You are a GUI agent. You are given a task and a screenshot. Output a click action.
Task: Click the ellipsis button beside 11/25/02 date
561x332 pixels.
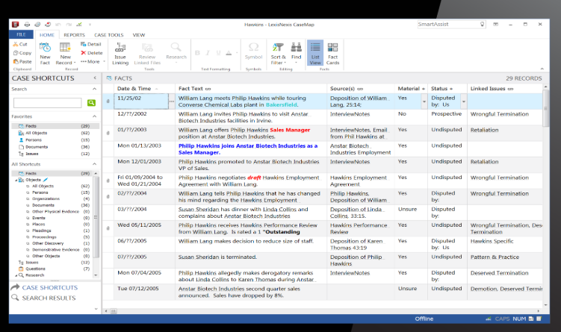172,101
